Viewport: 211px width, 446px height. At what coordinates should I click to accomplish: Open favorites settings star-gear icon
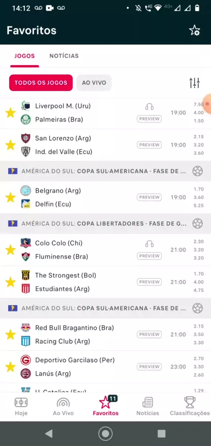pyautogui.click(x=194, y=30)
